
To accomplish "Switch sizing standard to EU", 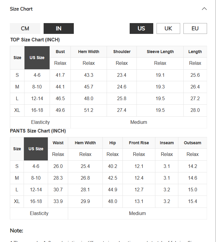I will (x=195, y=28).
